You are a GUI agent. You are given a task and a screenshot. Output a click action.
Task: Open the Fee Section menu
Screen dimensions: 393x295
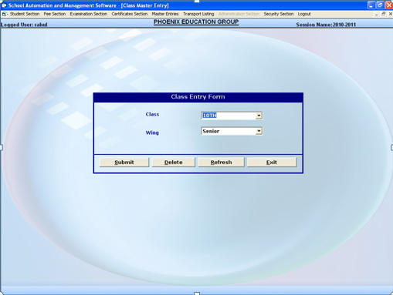(x=55, y=14)
